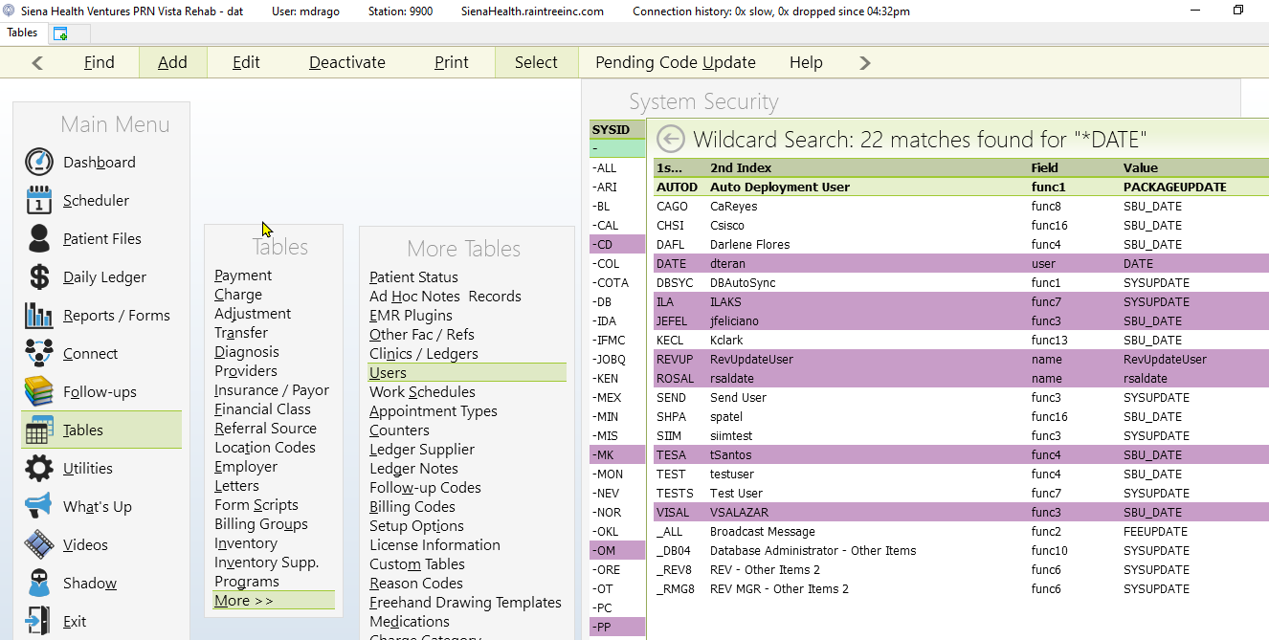Select the _ALL Broadcast Message row
The height and width of the screenshot is (640, 1269).
pyautogui.click(x=961, y=532)
